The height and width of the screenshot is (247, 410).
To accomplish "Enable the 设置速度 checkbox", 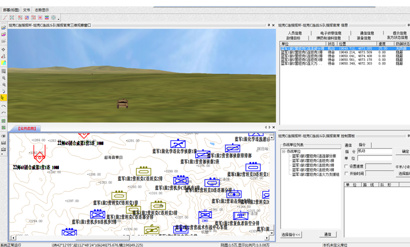I will click(x=346, y=166).
